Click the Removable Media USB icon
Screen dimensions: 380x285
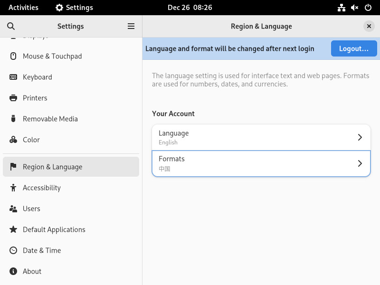click(x=13, y=119)
